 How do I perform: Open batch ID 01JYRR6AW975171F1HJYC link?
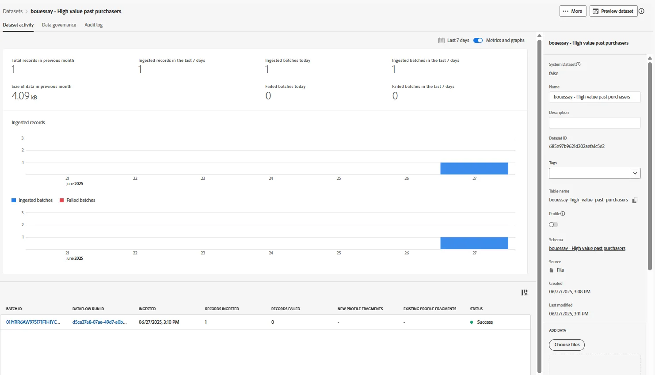pos(33,322)
